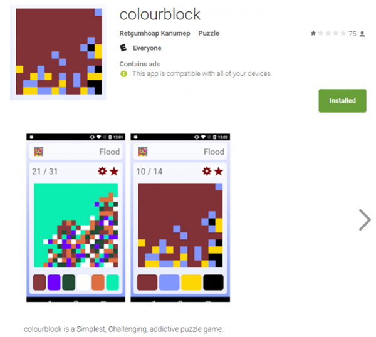Image resolution: width=376 pixels, height=337 pixels.
Task: Click the one-star rating display
Action: pyautogui.click(x=328, y=33)
